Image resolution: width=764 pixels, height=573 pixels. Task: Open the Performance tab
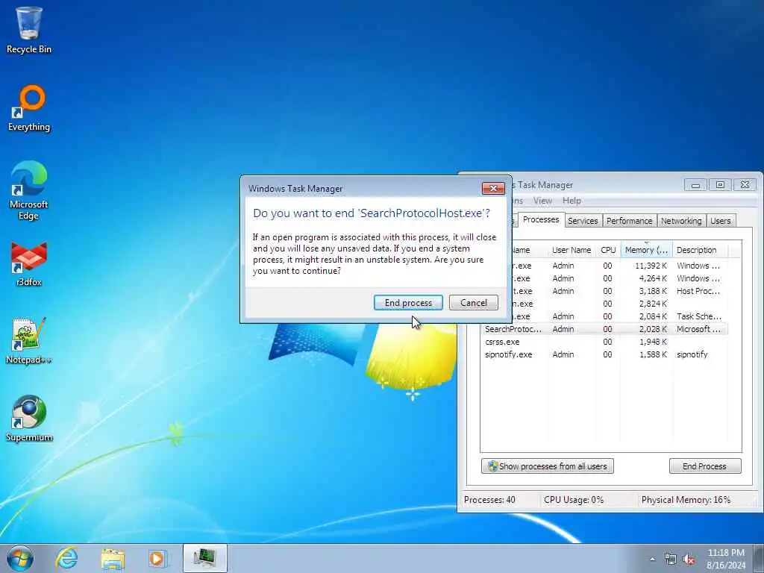pos(629,221)
